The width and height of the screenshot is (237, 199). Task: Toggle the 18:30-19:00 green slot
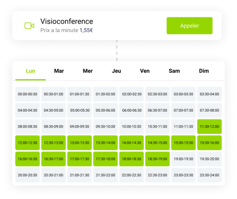(x=158, y=159)
